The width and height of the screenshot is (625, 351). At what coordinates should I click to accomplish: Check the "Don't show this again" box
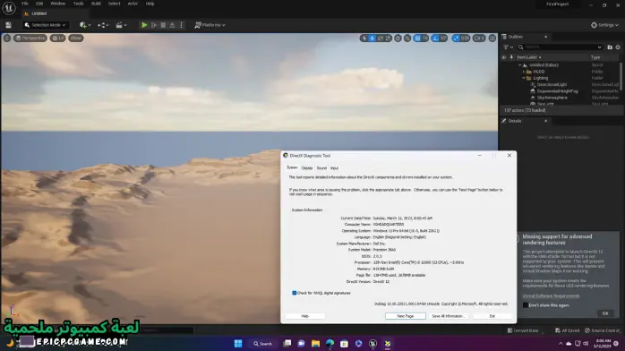click(x=526, y=305)
